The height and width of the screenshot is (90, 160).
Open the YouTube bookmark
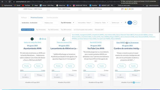click(26, 5)
